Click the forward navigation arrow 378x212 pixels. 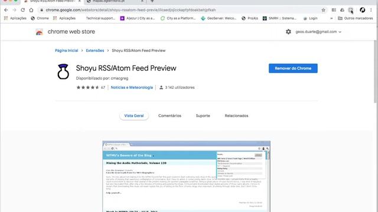coord(14,10)
